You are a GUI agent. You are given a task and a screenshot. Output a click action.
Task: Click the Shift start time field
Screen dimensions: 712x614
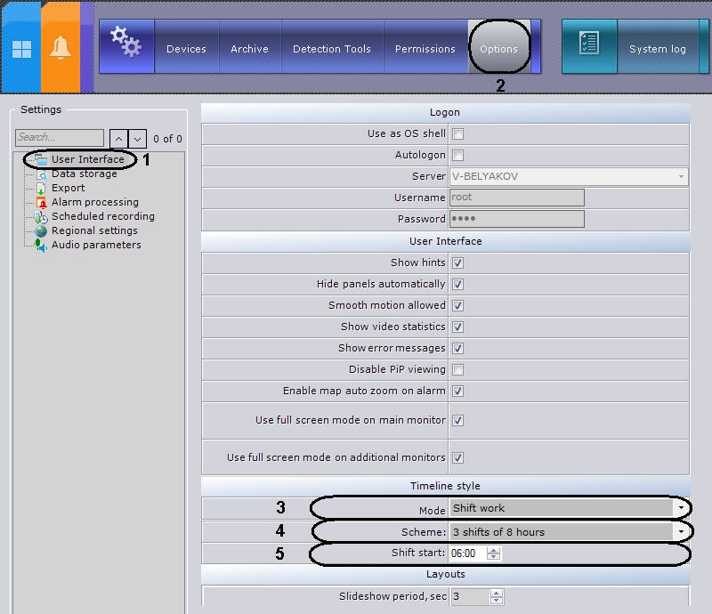click(468, 553)
